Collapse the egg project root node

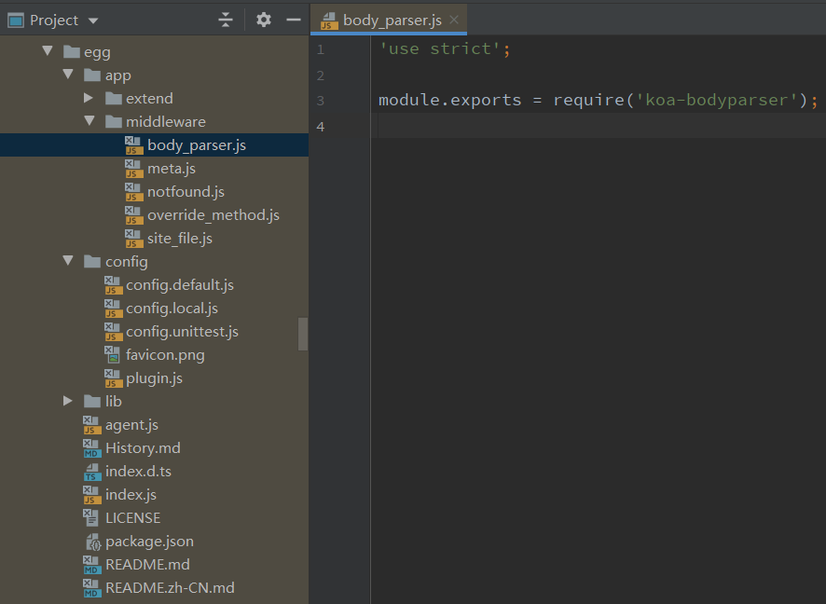pos(48,51)
